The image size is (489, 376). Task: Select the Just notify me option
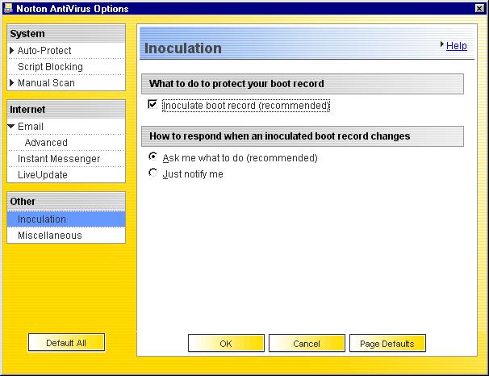click(153, 173)
